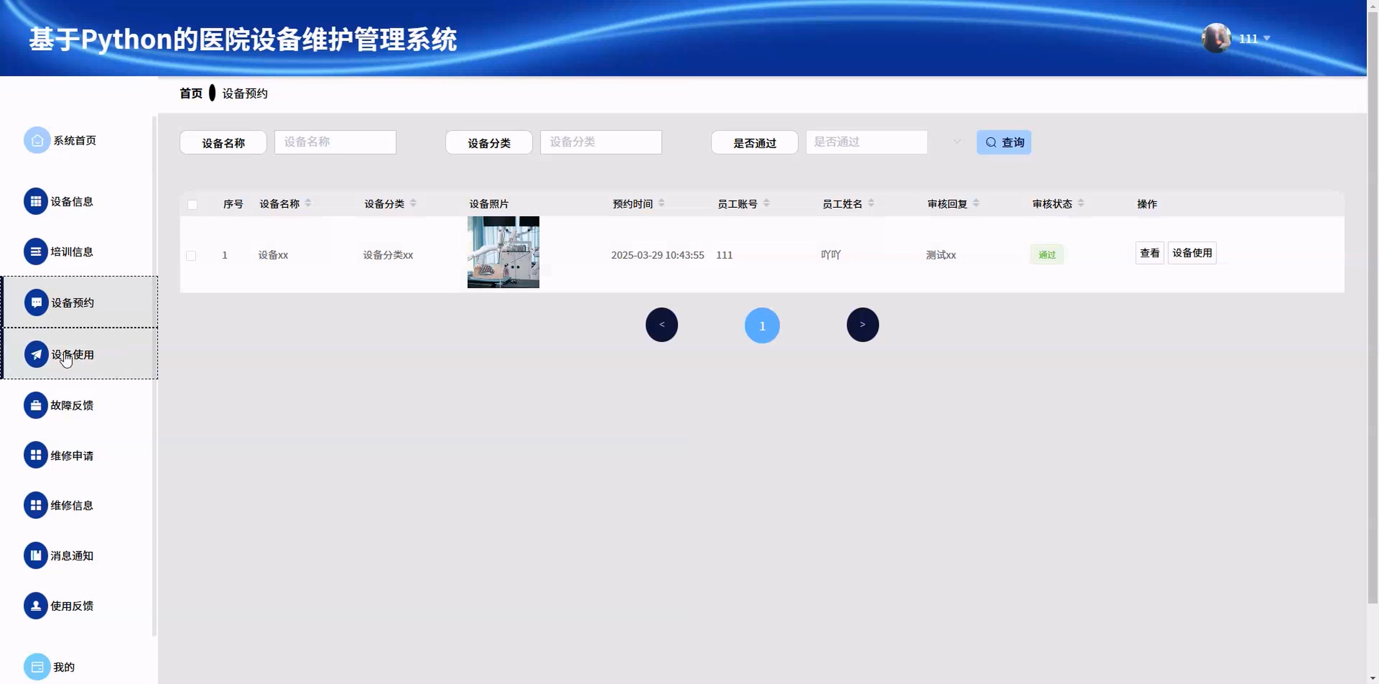Open 设备使用 sidebar menu item
The image size is (1379, 684).
coord(72,355)
